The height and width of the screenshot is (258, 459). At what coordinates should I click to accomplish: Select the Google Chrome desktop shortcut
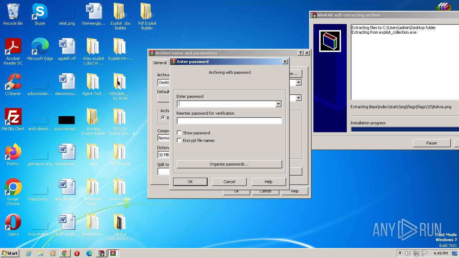coord(13,192)
